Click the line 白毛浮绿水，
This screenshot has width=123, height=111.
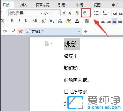(x=77, y=92)
